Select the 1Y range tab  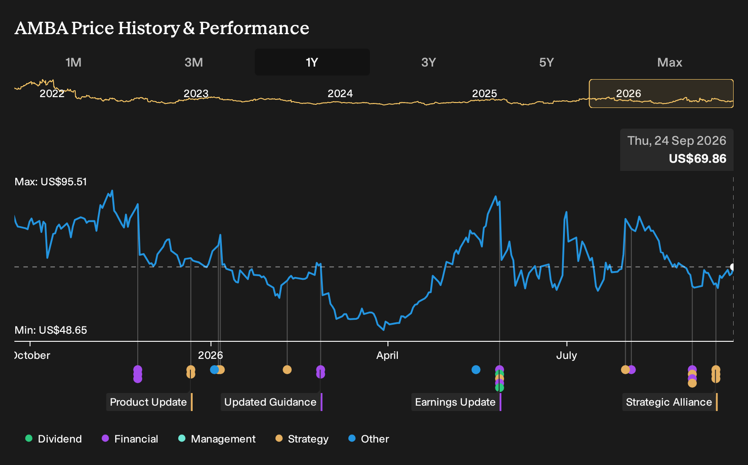point(312,62)
